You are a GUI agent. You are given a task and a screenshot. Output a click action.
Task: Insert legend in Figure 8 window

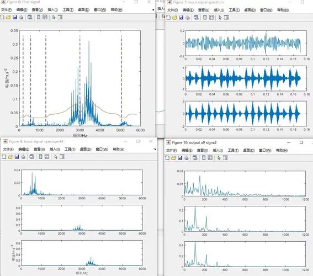tap(47, 157)
